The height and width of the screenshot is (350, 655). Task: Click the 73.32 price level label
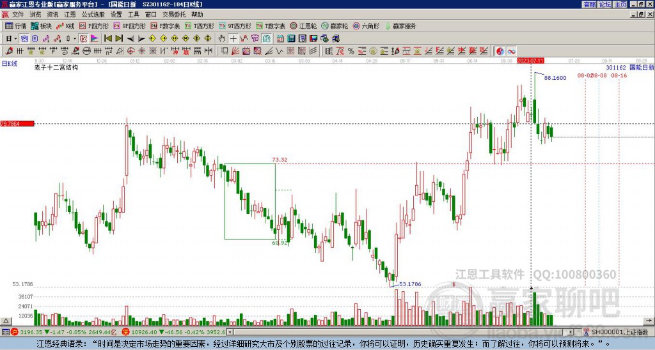click(280, 160)
